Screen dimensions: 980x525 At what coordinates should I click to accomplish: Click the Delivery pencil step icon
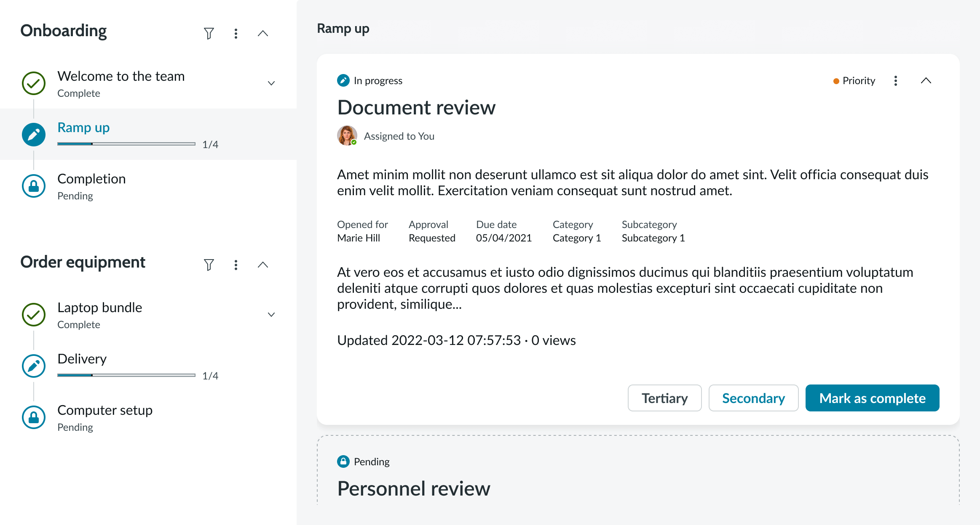[x=34, y=366]
